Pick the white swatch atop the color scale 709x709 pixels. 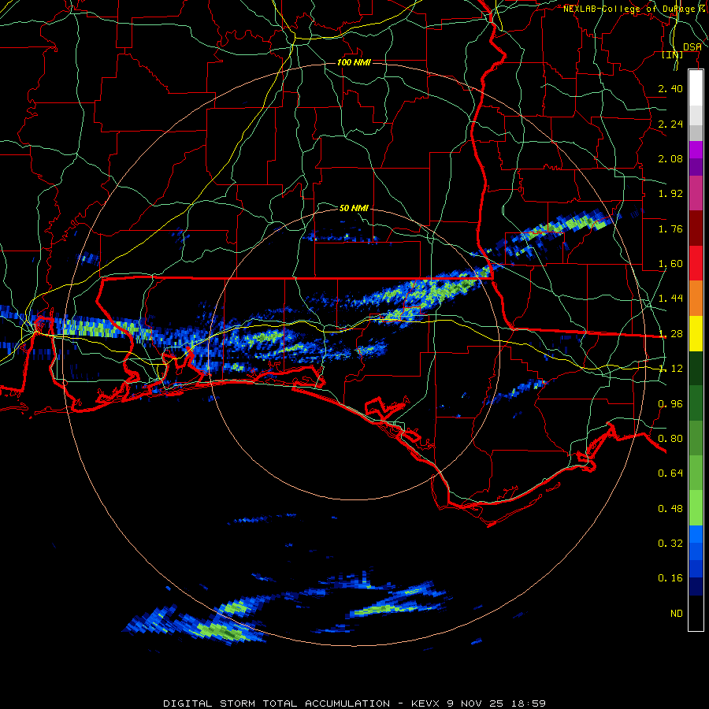click(x=696, y=87)
